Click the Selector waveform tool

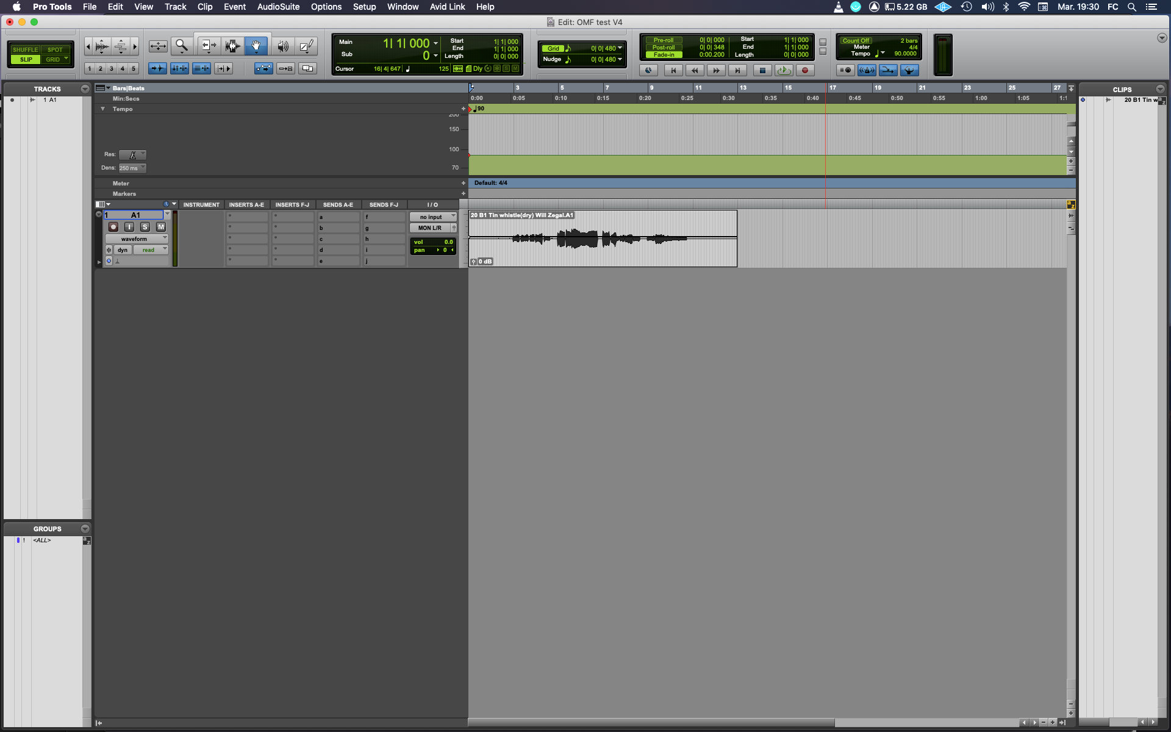(232, 46)
